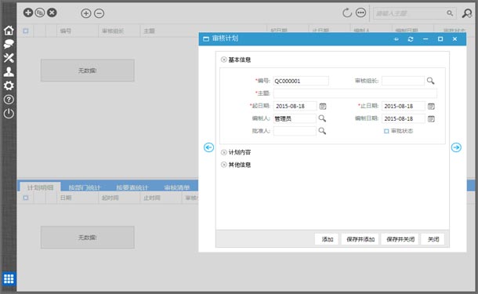
Task: Click the filled plus add icon in toolbar
Action: pyautogui.click(x=28, y=13)
